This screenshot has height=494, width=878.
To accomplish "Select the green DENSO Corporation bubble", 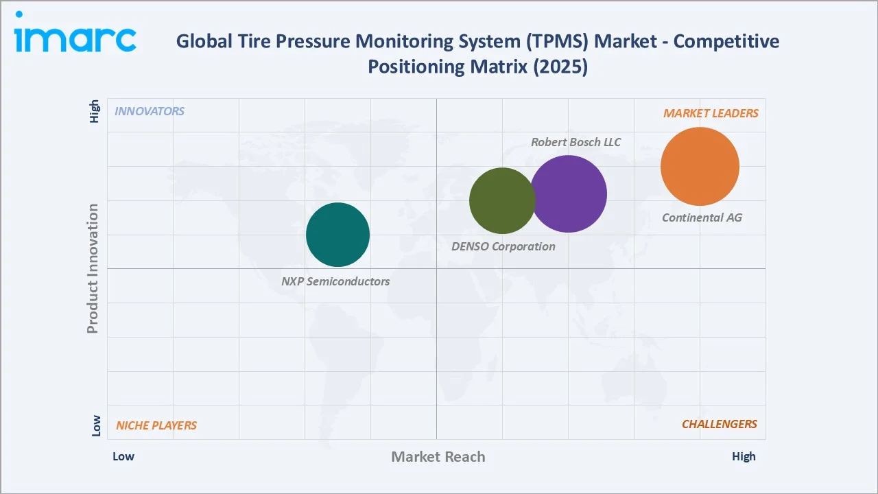I will 502,200.
